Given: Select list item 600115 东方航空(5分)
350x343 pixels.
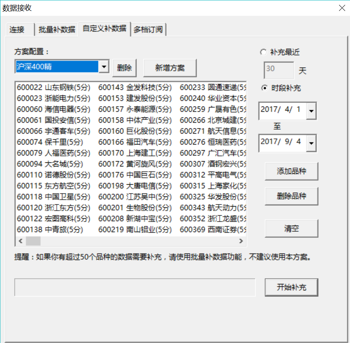Looking at the screenshot, I should tap(53, 185).
